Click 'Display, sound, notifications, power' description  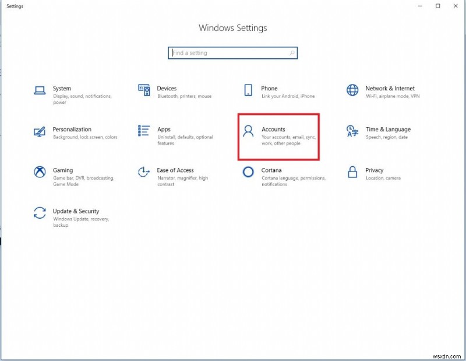coord(82,99)
